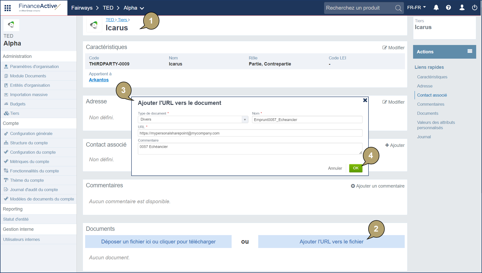Click Modifier in Caractéristiques section
482x273 pixels.
coord(393,48)
